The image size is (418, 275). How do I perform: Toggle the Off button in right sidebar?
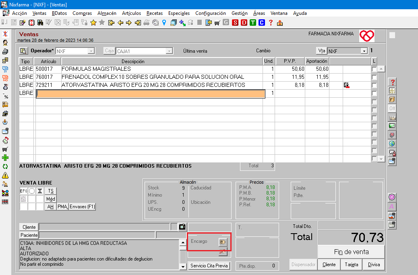pyautogui.click(x=392, y=108)
